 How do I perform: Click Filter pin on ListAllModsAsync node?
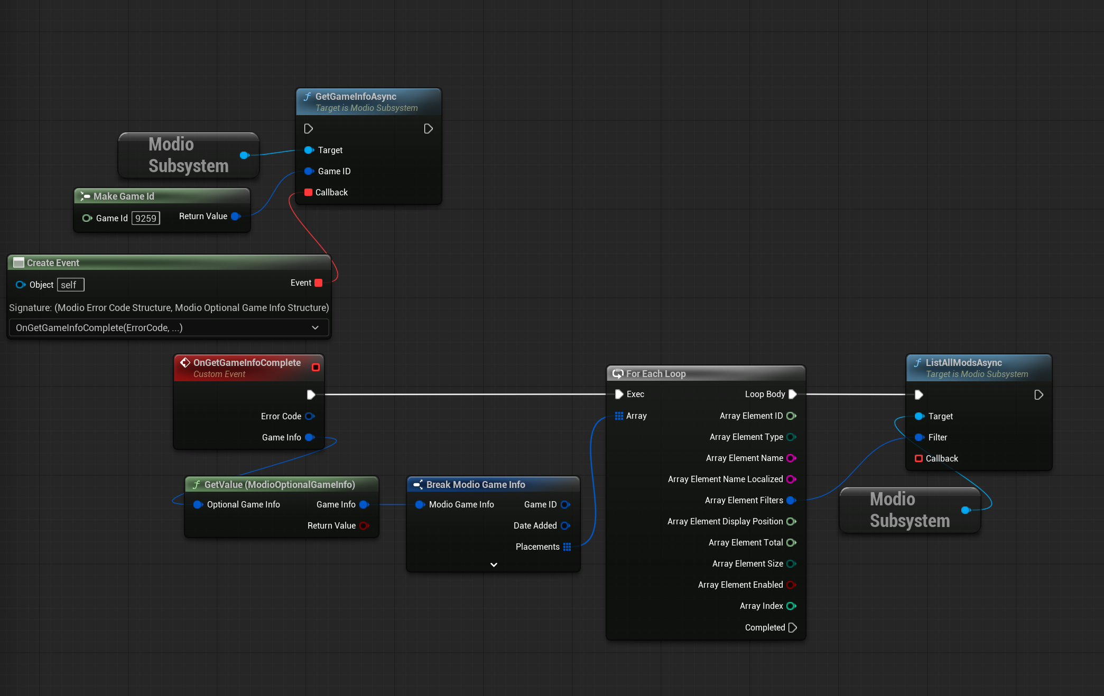(x=920, y=437)
